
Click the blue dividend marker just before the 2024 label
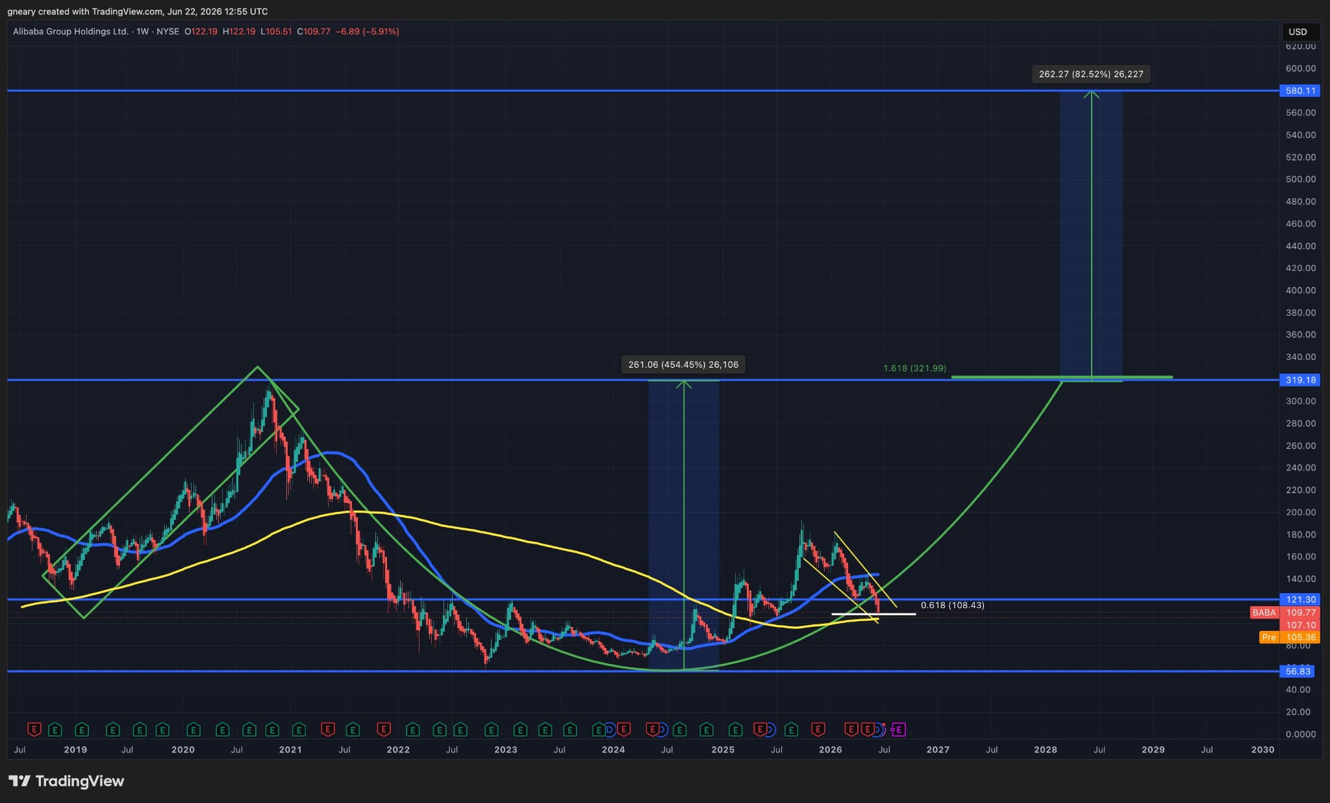[x=609, y=730]
